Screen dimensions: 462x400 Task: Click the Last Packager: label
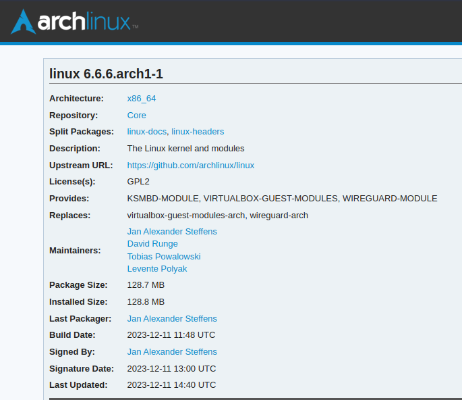tap(80, 318)
